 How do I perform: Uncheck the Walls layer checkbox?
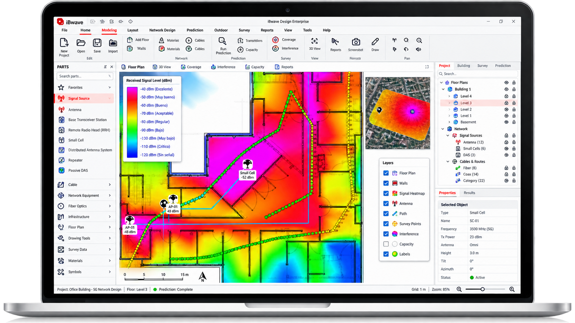tap(386, 183)
